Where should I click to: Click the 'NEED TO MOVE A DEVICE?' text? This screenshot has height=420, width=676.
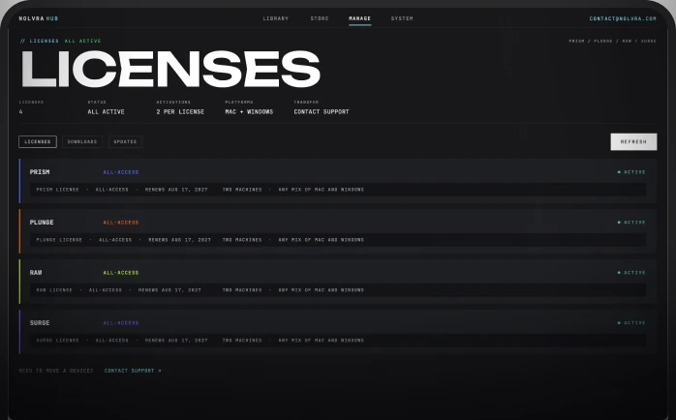click(56, 371)
